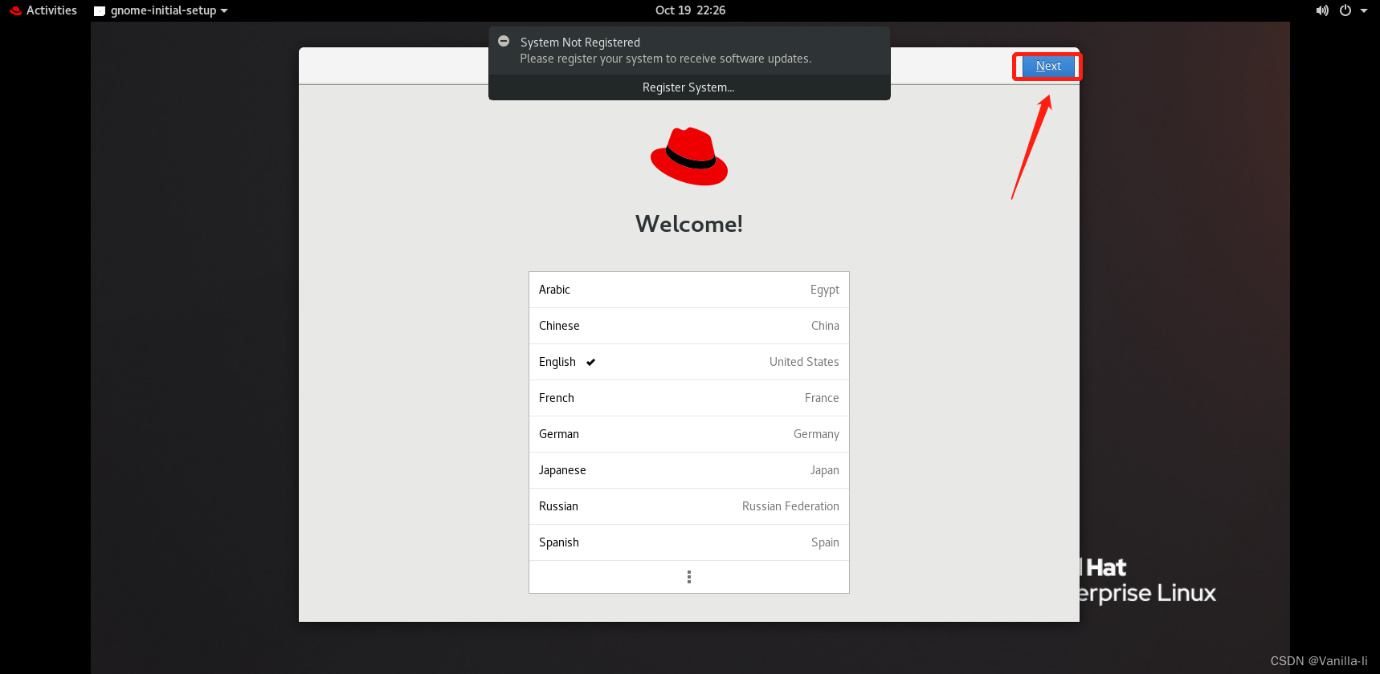1380x674 pixels.
Task: Open the clock showing Oct 19 22:26
Action: [690, 10]
